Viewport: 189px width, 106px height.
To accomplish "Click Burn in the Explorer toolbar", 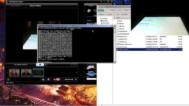I will point(118,14).
